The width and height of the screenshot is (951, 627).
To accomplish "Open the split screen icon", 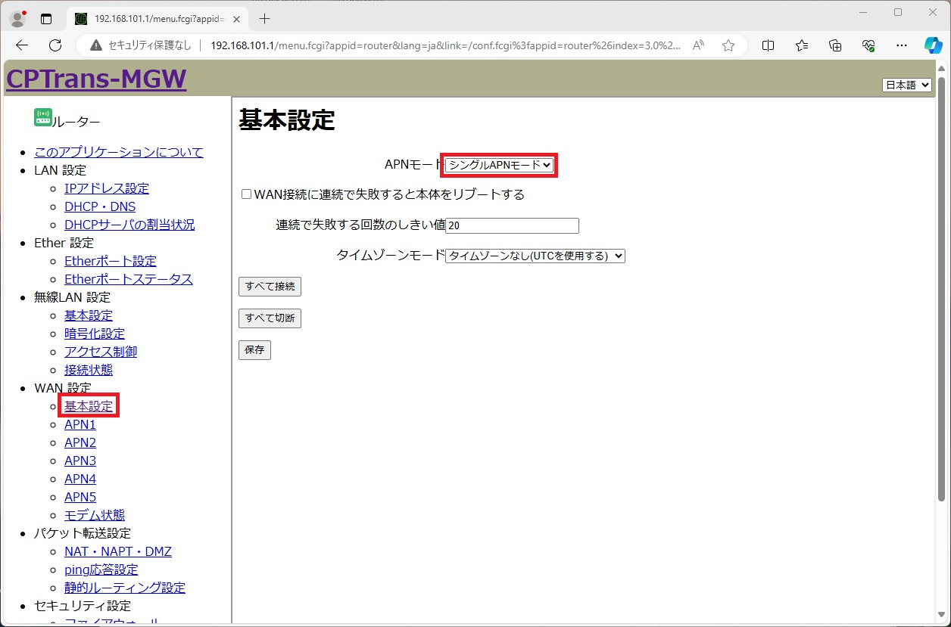I will point(768,45).
